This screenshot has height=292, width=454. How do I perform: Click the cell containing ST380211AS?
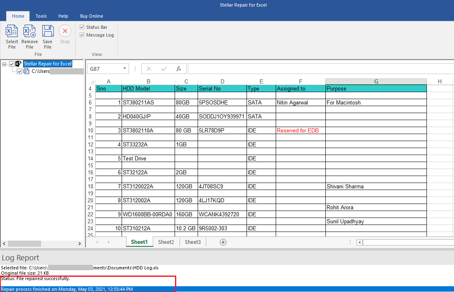pyautogui.click(x=148, y=103)
